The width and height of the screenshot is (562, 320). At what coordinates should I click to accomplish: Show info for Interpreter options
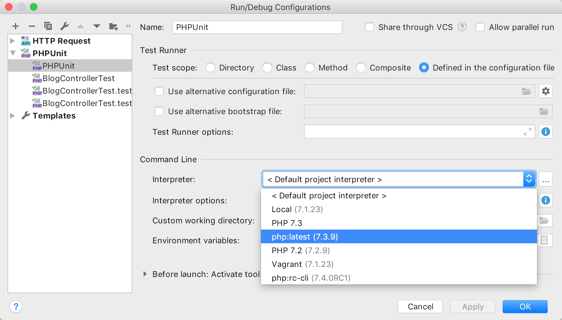[546, 200]
